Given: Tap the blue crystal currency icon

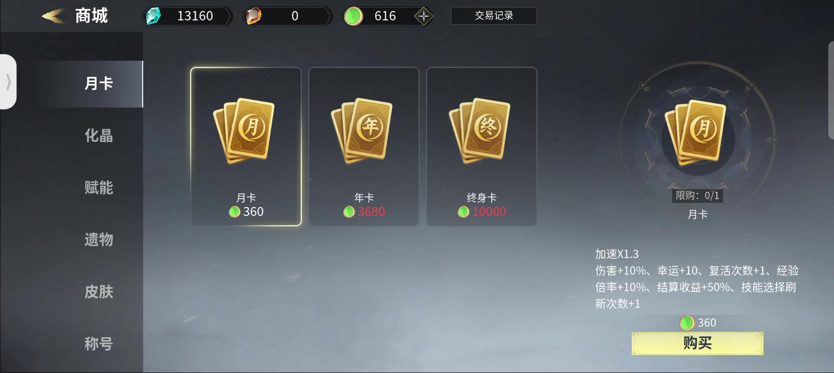Looking at the screenshot, I should click(153, 16).
